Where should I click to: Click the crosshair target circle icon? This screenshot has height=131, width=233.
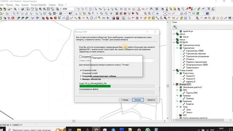pos(165,13)
